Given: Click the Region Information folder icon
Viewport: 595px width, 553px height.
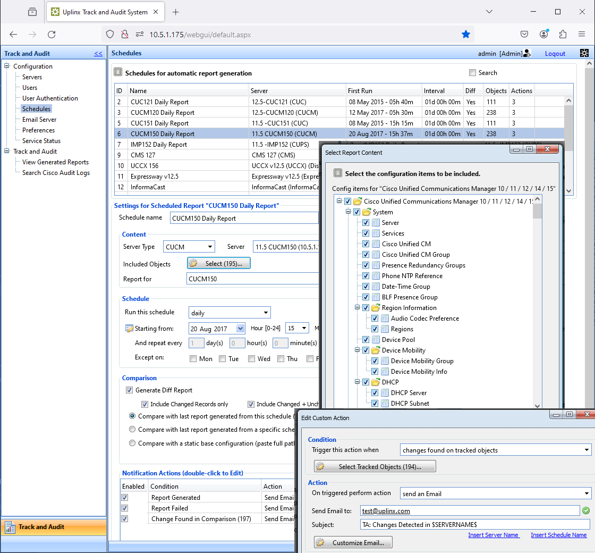Looking at the screenshot, I should point(376,308).
